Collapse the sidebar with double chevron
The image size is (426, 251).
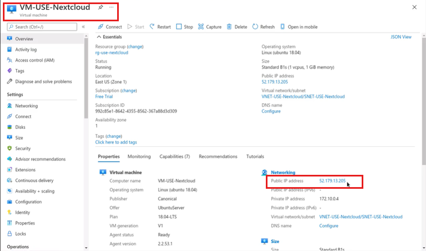84,27
